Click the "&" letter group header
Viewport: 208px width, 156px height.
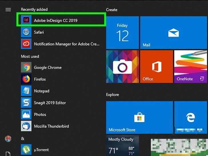click(23, 139)
